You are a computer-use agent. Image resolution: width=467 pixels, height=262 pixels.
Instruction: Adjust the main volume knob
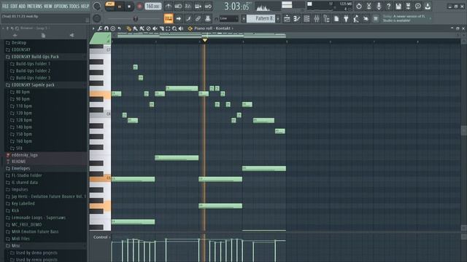(x=97, y=7)
